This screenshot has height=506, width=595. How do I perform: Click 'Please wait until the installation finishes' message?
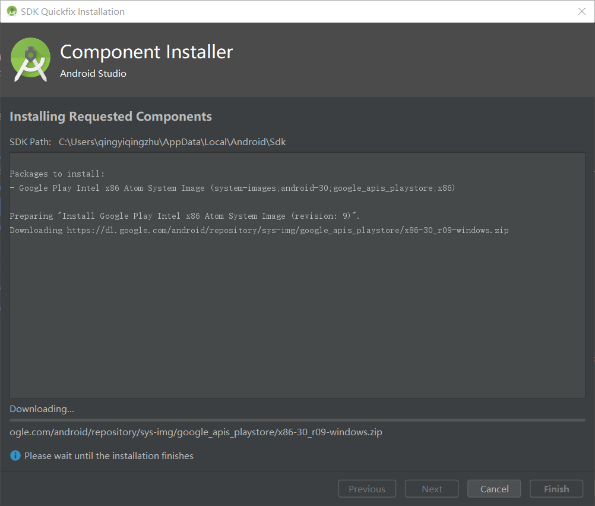tap(109, 455)
